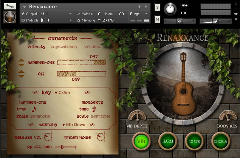This screenshot has height=158, width=240.
Task: Mute the instrument with M button
Action: coord(157,19)
